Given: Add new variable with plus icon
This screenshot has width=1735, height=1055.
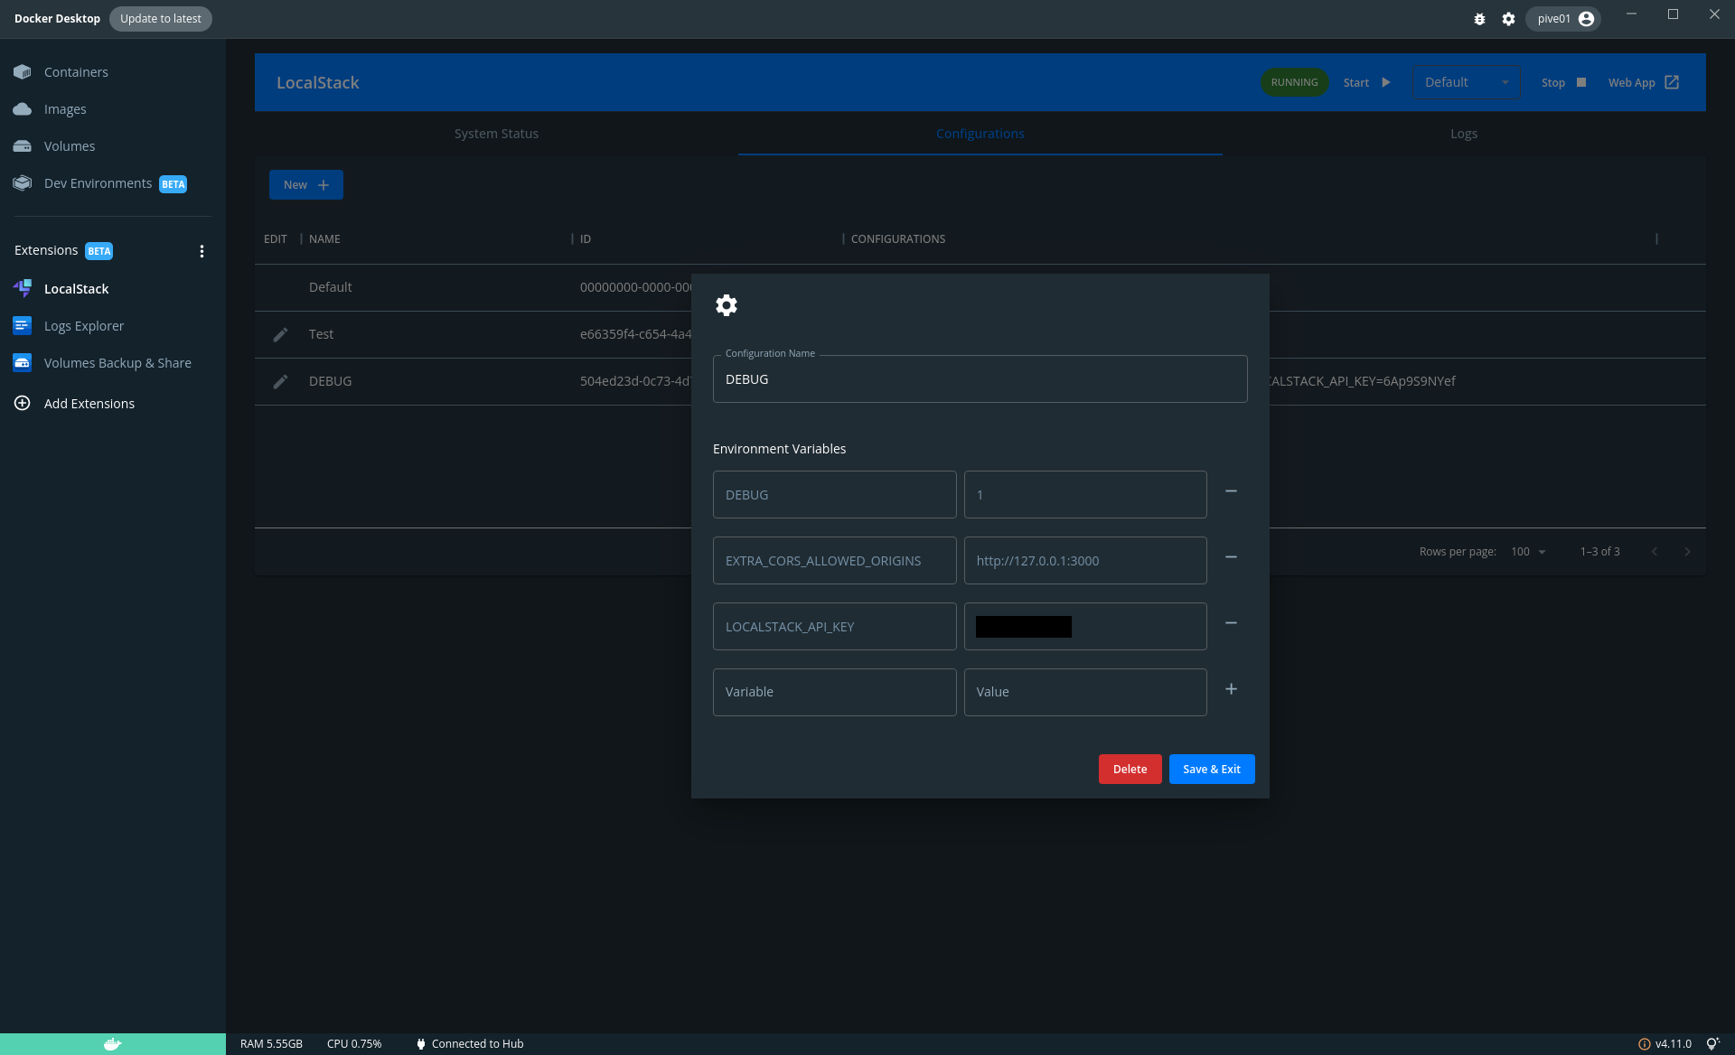Looking at the screenshot, I should point(1231,689).
